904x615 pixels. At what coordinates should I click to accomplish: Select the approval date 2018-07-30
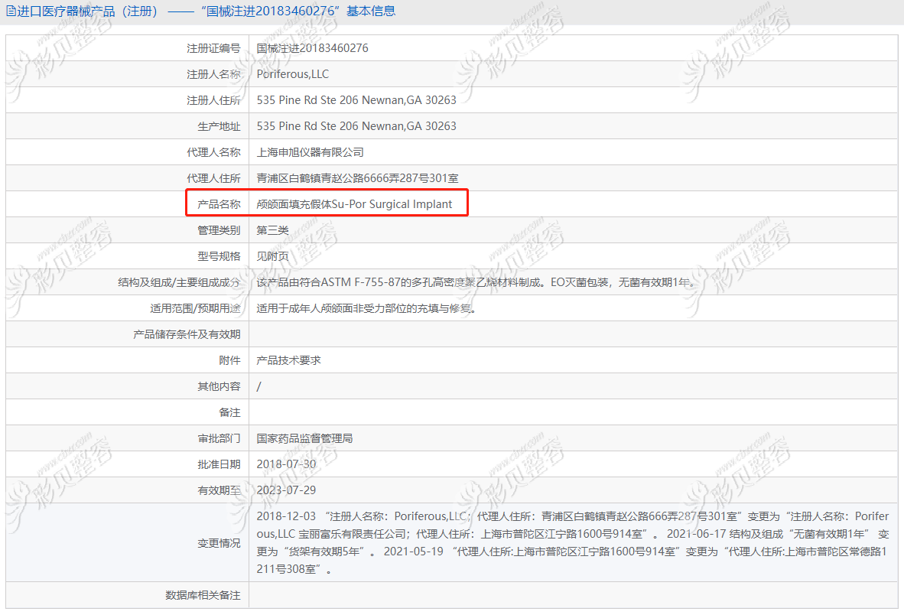(287, 464)
